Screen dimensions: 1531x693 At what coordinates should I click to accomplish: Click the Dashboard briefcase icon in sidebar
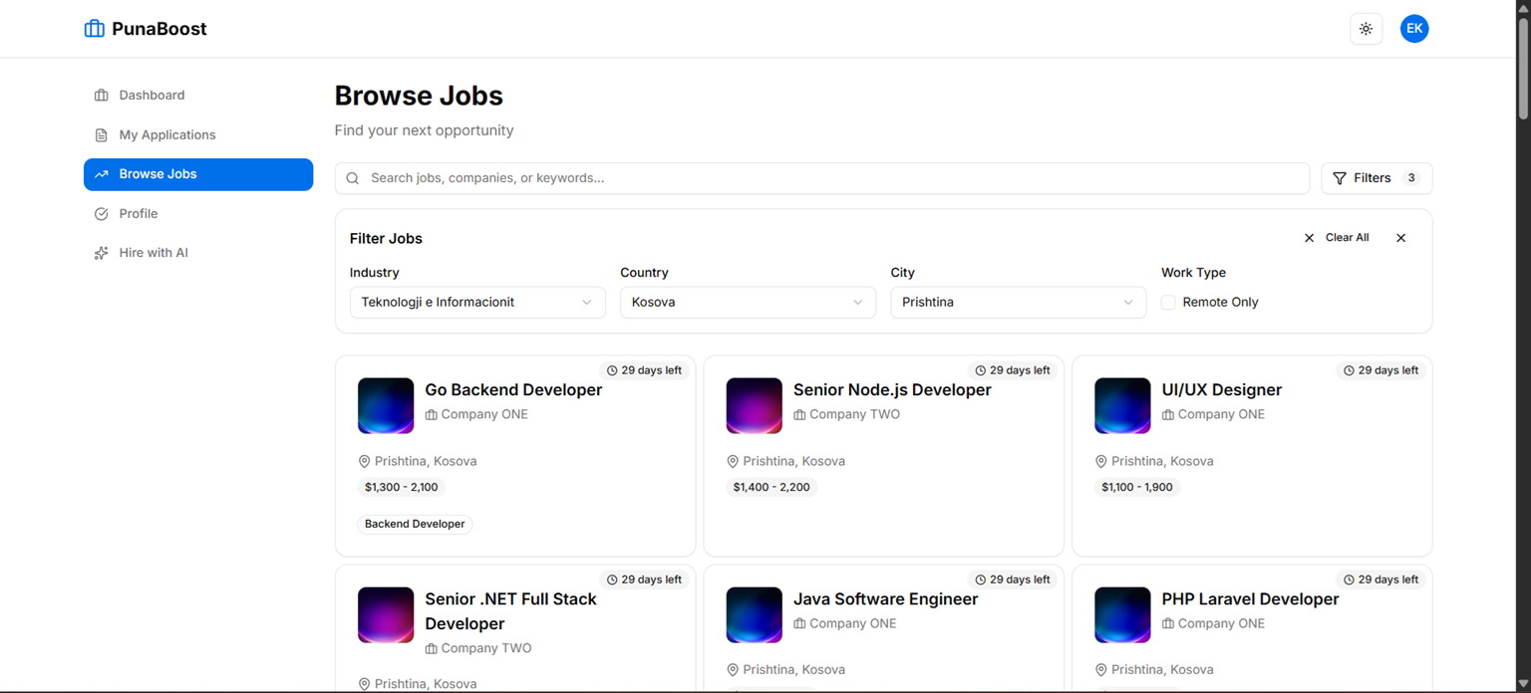[101, 95]
